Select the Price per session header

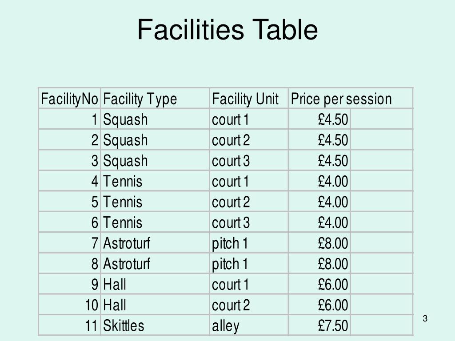click(x=351, y=98)
